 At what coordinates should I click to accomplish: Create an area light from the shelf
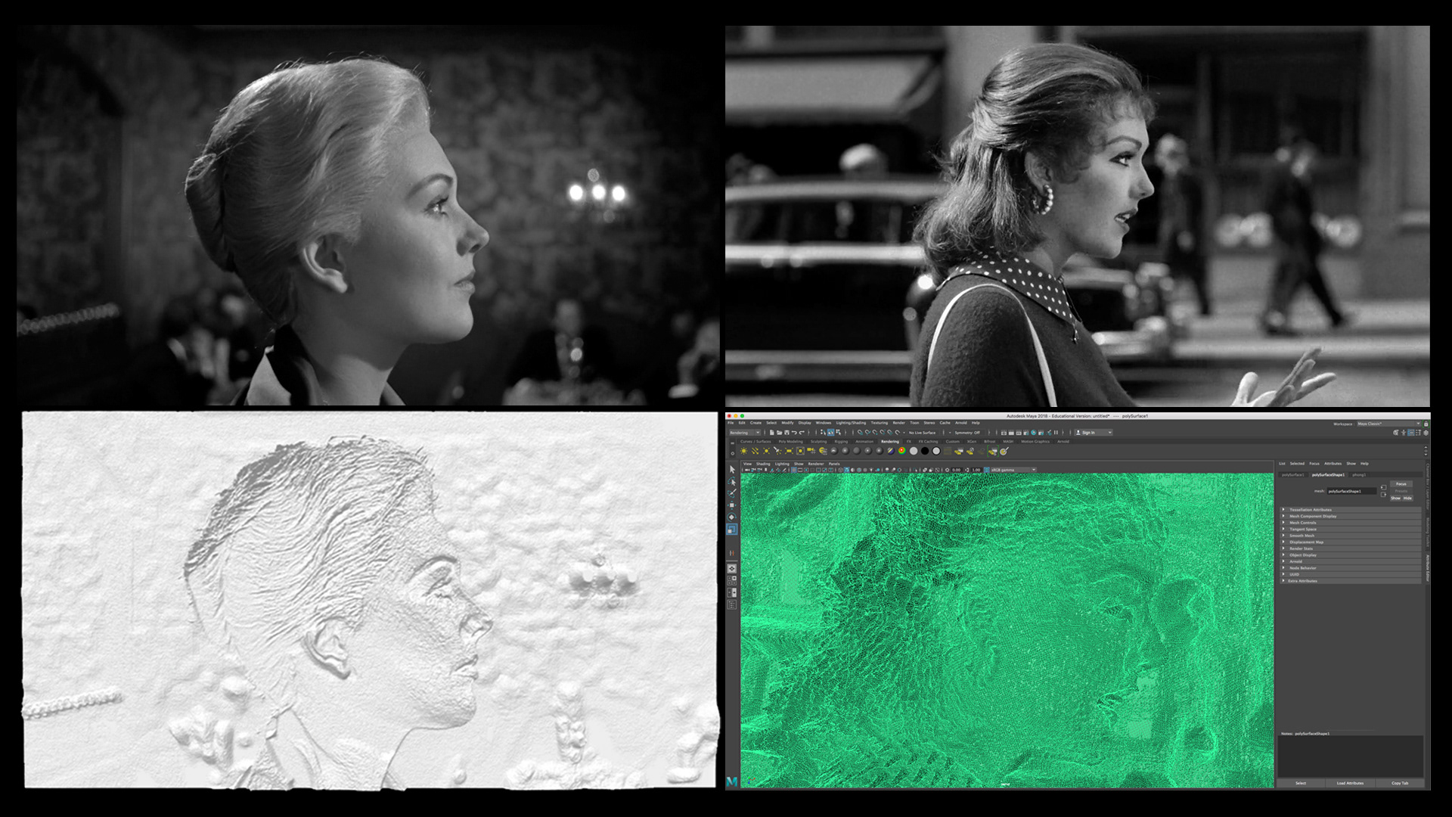(x=789, y=451)
